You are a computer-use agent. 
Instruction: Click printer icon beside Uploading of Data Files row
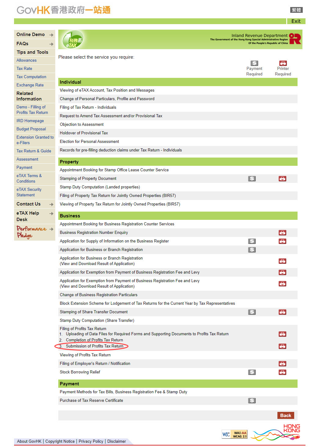[x=282, y=334]
